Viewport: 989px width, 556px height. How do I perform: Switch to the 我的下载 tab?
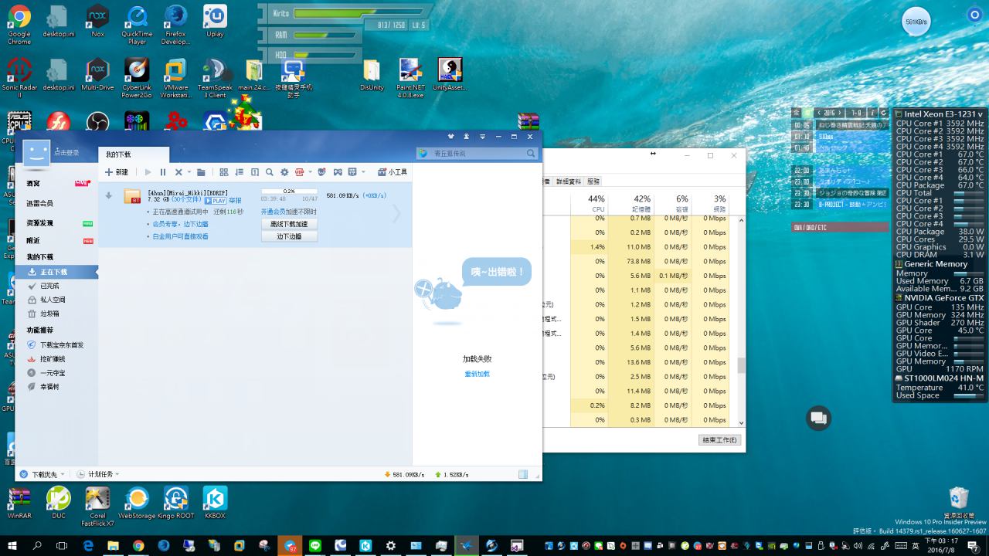[x=118, y=154]
